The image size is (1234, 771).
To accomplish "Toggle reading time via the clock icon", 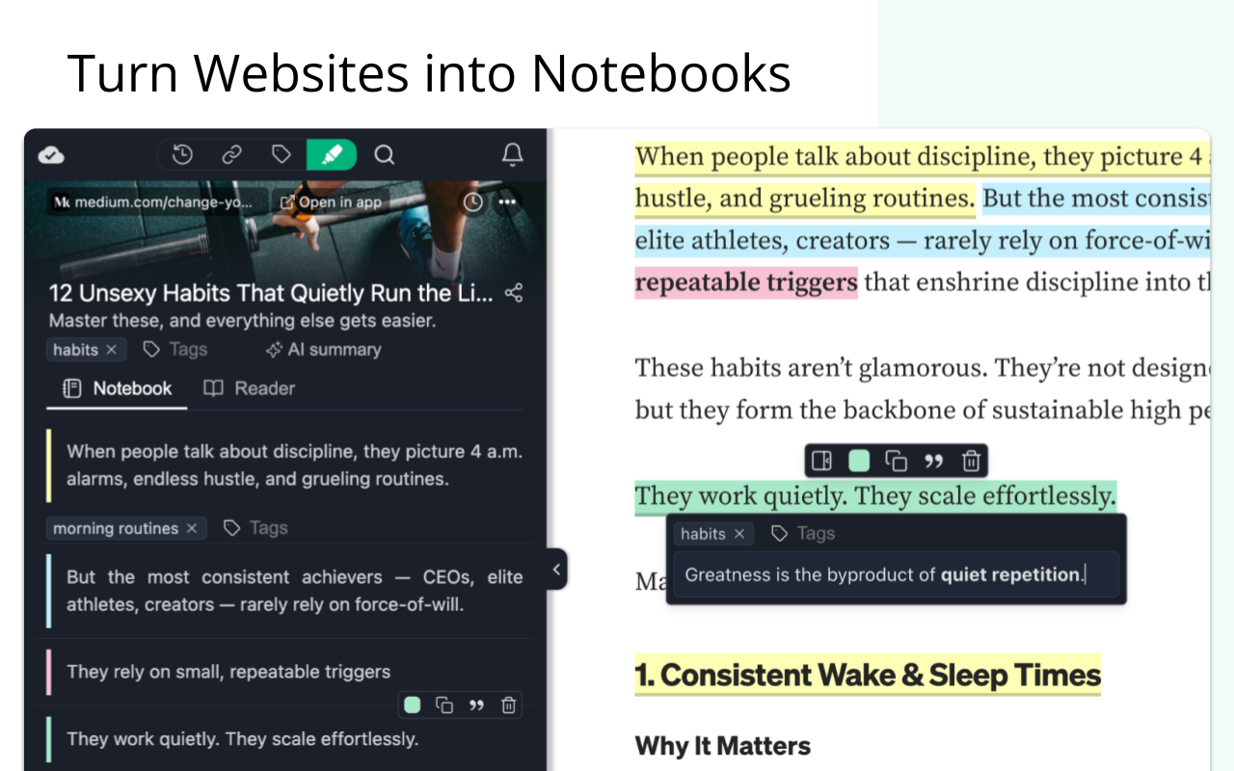I will pyautogui.click(x=472, y=201).
